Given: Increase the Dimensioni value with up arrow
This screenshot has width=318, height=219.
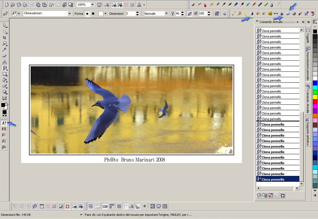Looking at the screenshot, I should click(138, 12).
